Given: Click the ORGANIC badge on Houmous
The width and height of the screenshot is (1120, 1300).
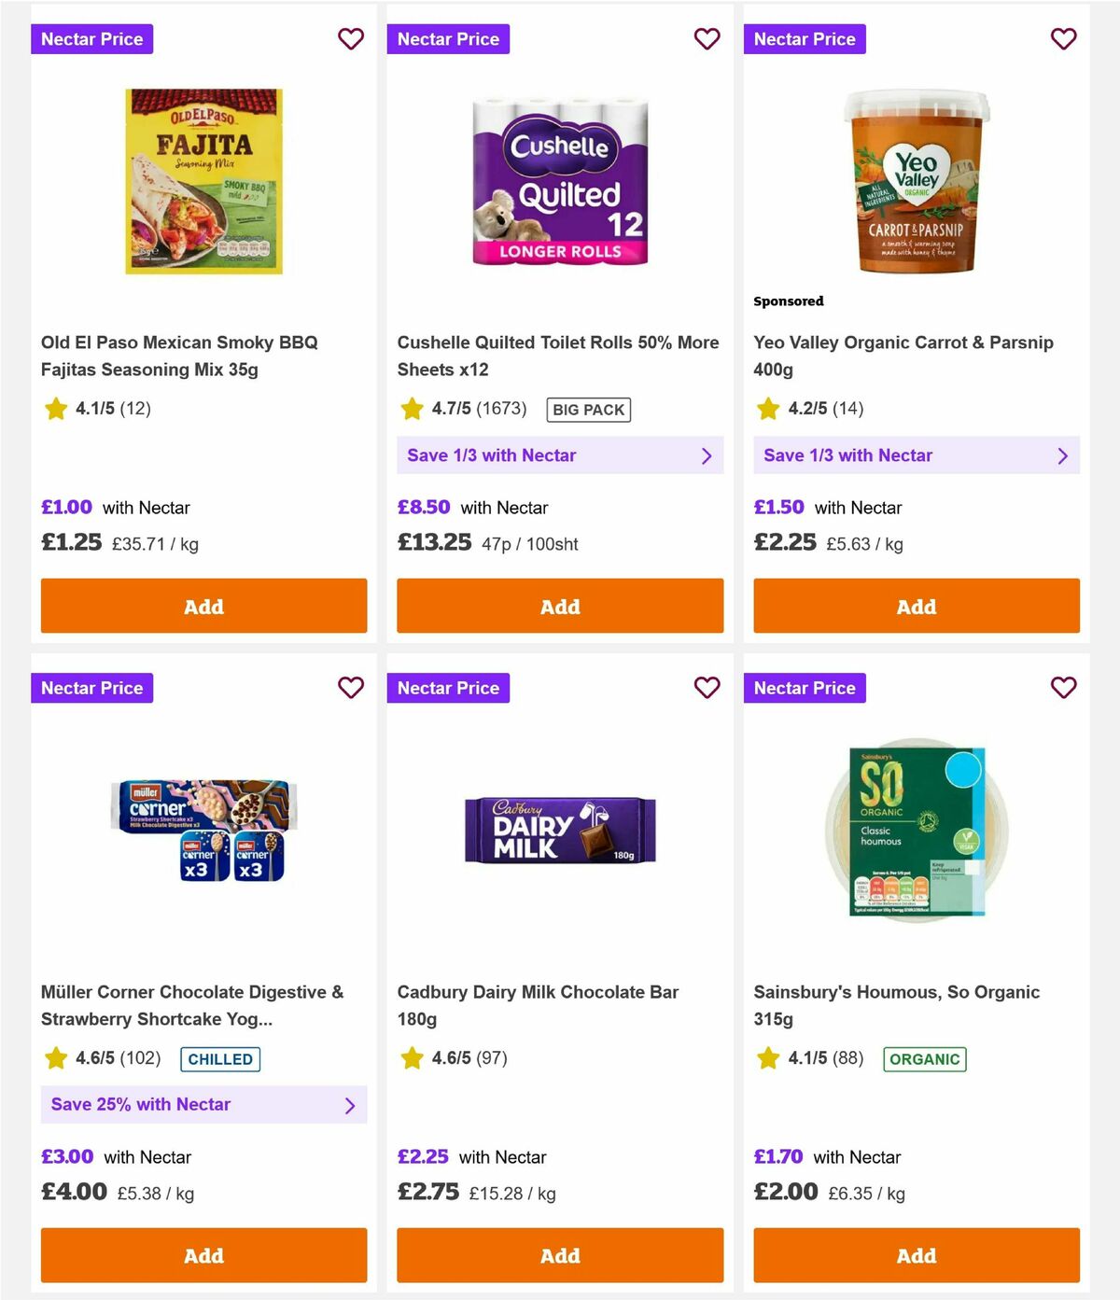Looking at the screenshot, I should (925, 1059).
